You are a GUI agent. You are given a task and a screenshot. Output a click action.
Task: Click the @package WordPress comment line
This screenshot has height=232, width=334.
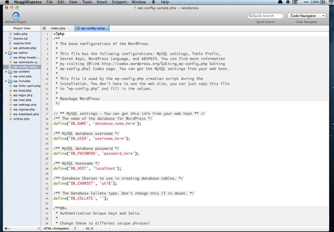[78, 99]
